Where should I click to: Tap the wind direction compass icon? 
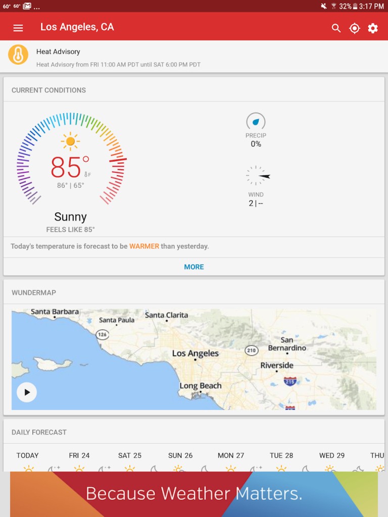pyautogui.click(x=257, y=176)
